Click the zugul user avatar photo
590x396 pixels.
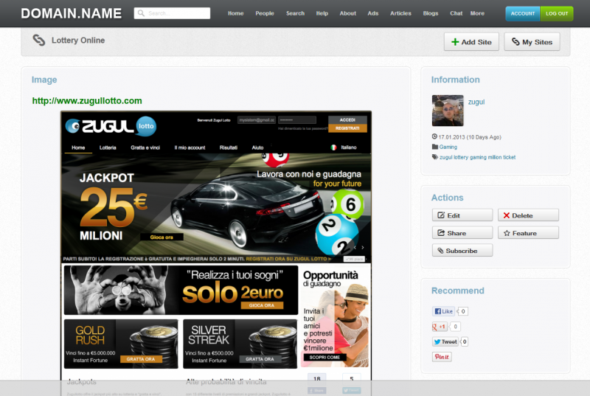coord(448,110)
